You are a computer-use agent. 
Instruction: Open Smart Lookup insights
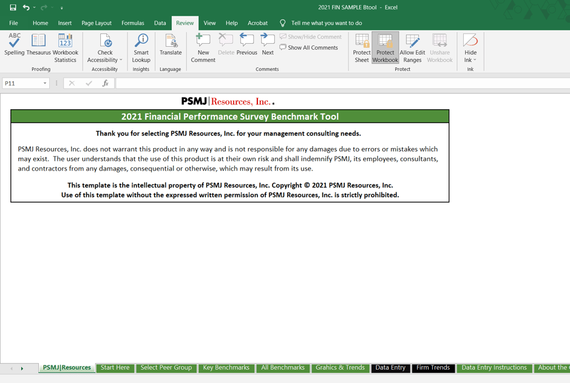pos(141,48)
